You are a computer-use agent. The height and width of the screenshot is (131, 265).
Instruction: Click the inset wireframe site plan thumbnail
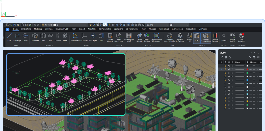click(66, 84)
